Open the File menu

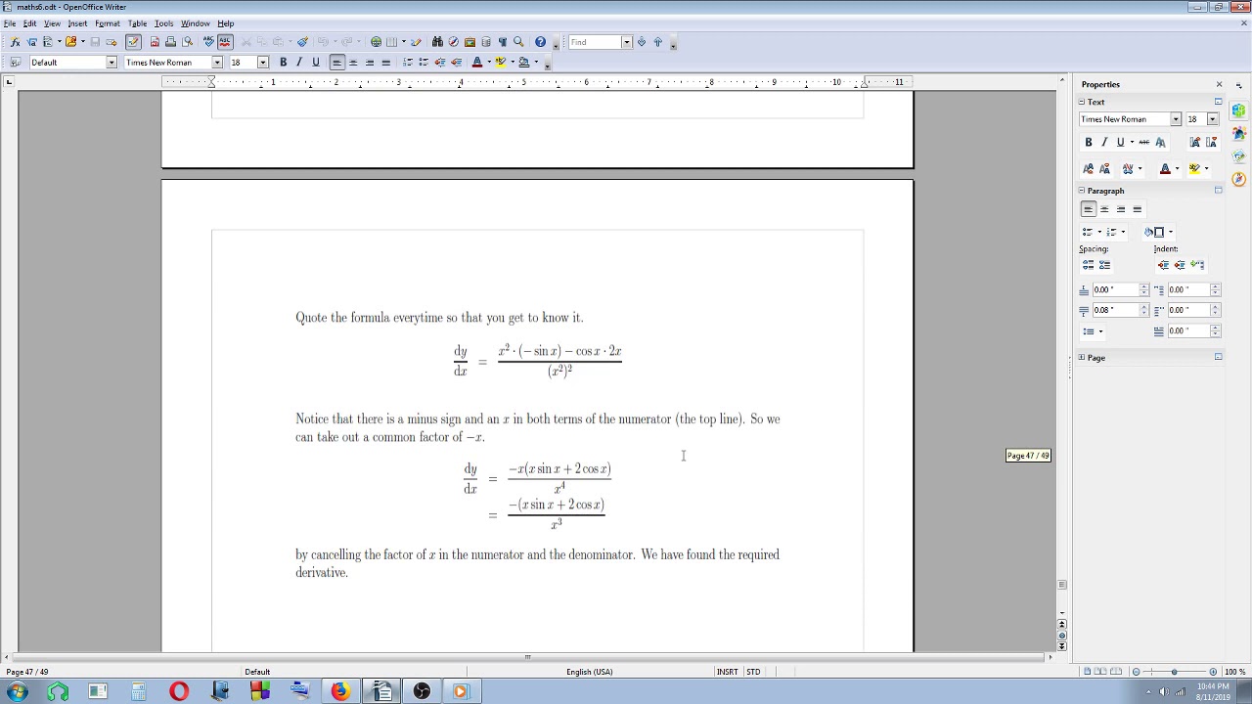[9, 23]
